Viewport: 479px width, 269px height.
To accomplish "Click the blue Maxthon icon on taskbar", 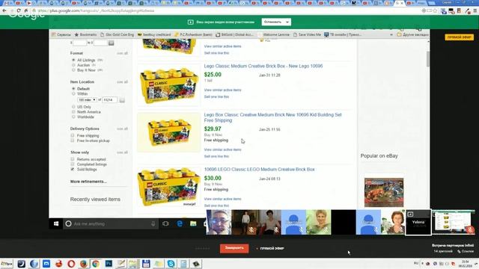I will click(46, 264).
